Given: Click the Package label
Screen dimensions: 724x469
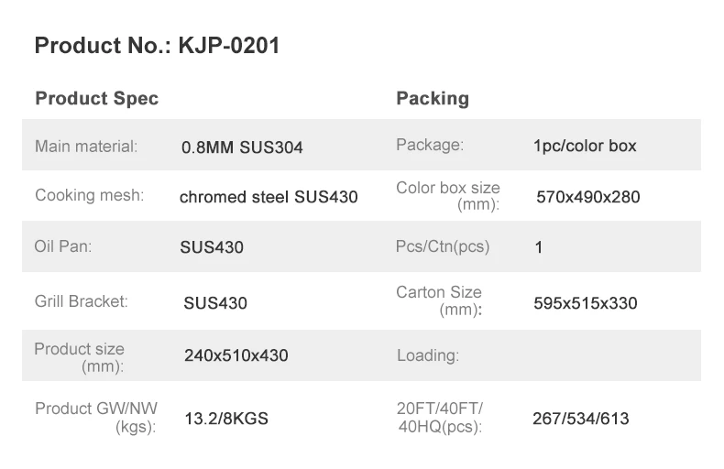Looking at the screenshot, I should tap(430, 145).
